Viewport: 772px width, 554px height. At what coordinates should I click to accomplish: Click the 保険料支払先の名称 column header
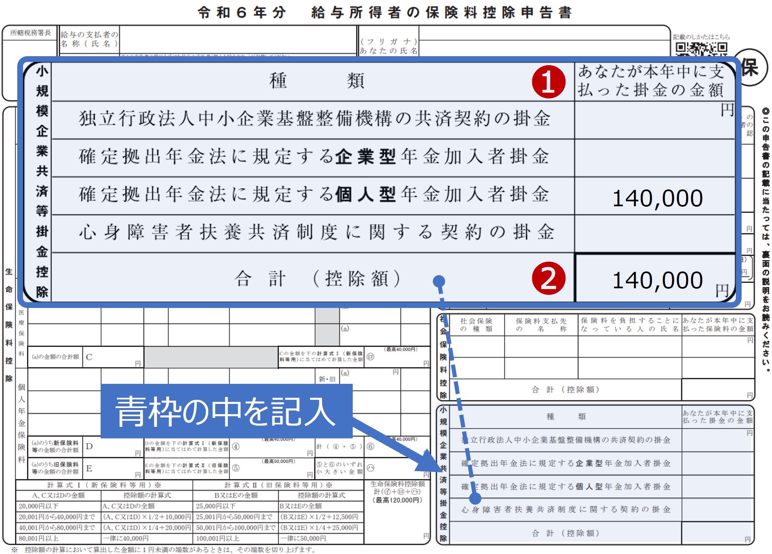(x=541, y=325)
